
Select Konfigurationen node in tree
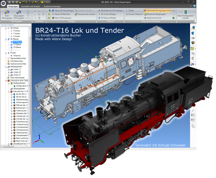[19, 83]
